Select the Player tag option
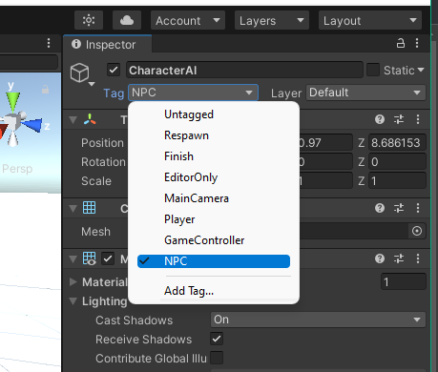The height and width of the screenshot is (372, 438). tap(214, 219)
